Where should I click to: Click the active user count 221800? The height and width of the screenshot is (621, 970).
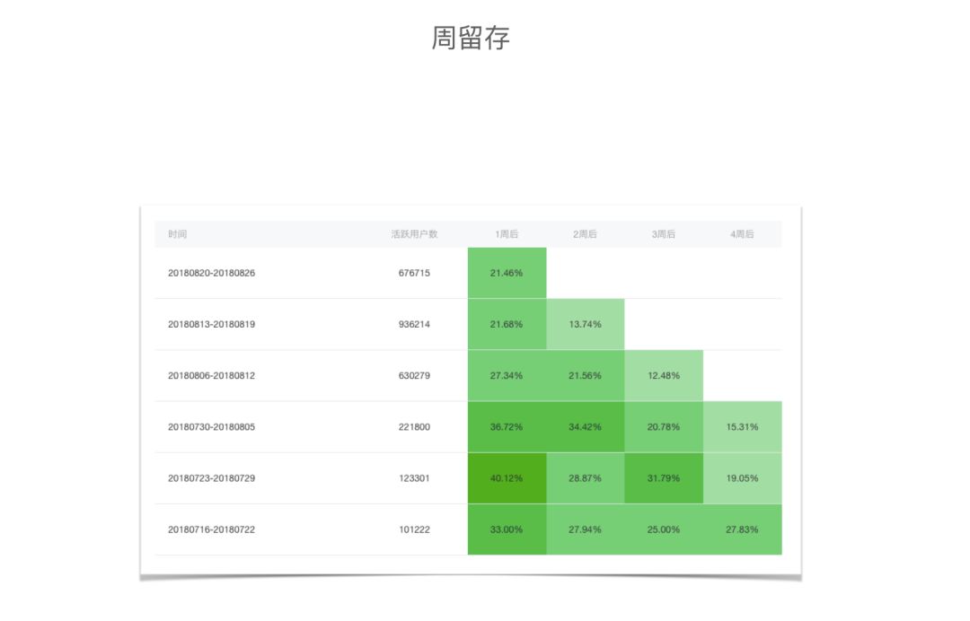(414, 427)
